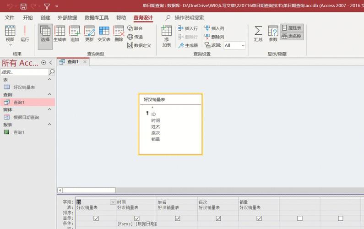The height and width of the screenshot is (229, 364).
Task: Check 显示 box in second empty column
Action: click(341, 218)
